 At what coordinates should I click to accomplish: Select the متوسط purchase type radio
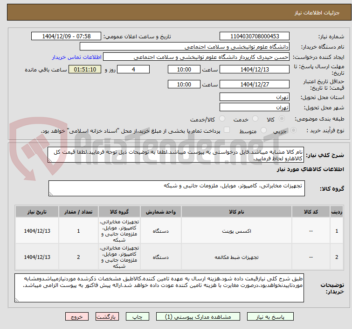(x=263, y=130)
